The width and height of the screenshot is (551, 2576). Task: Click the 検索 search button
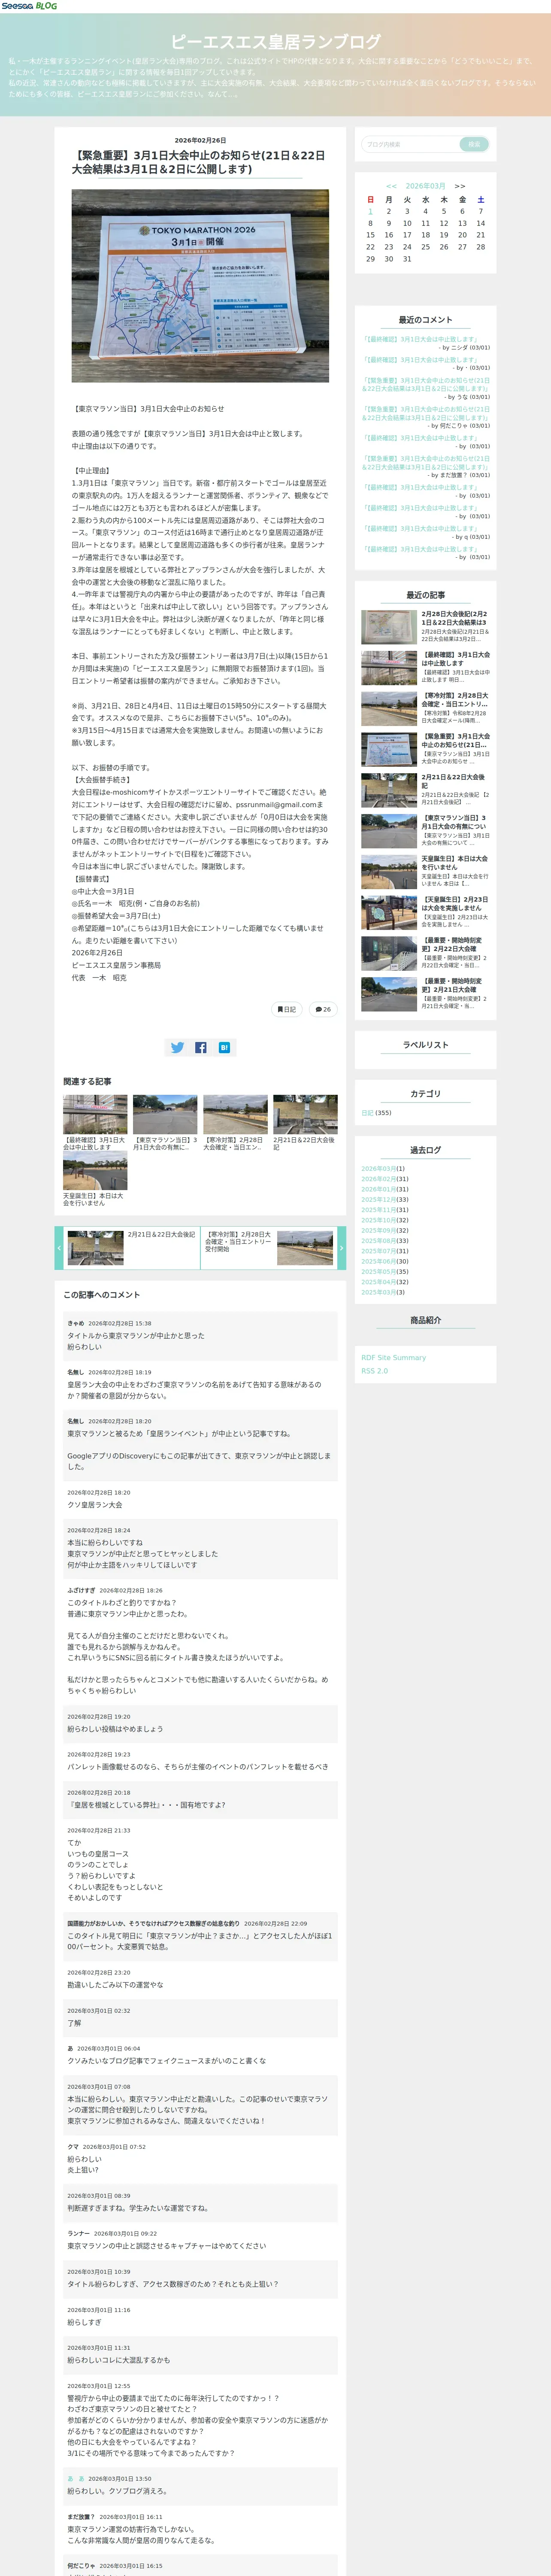click(x=474, y=144)
